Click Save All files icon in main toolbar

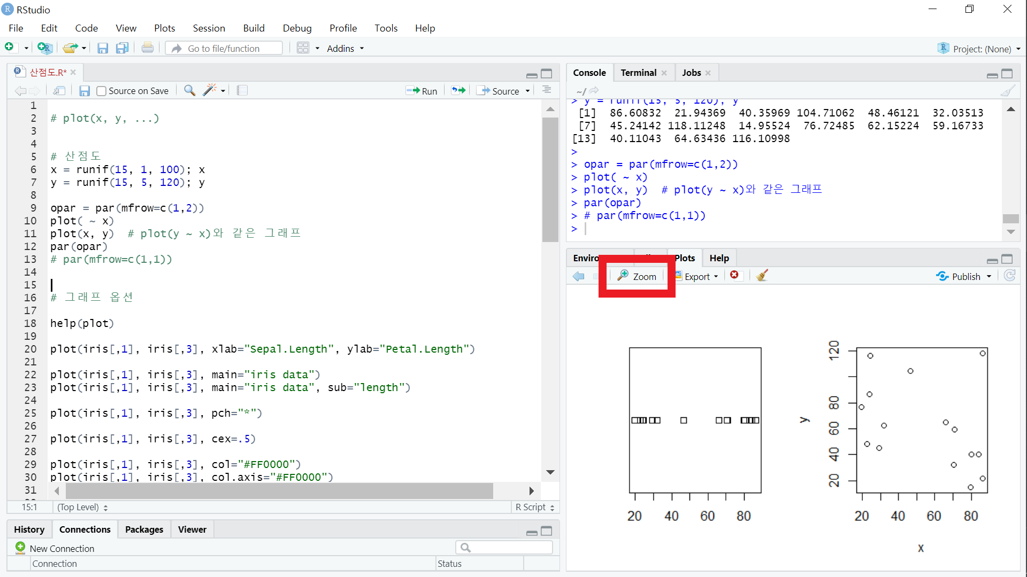tap(122, 49)
